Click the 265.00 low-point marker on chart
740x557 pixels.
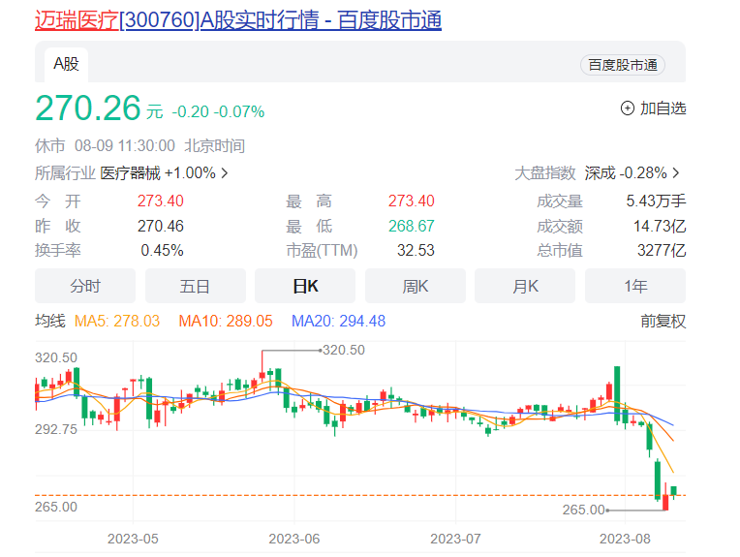pyautogui.click(x=584, y=510)
